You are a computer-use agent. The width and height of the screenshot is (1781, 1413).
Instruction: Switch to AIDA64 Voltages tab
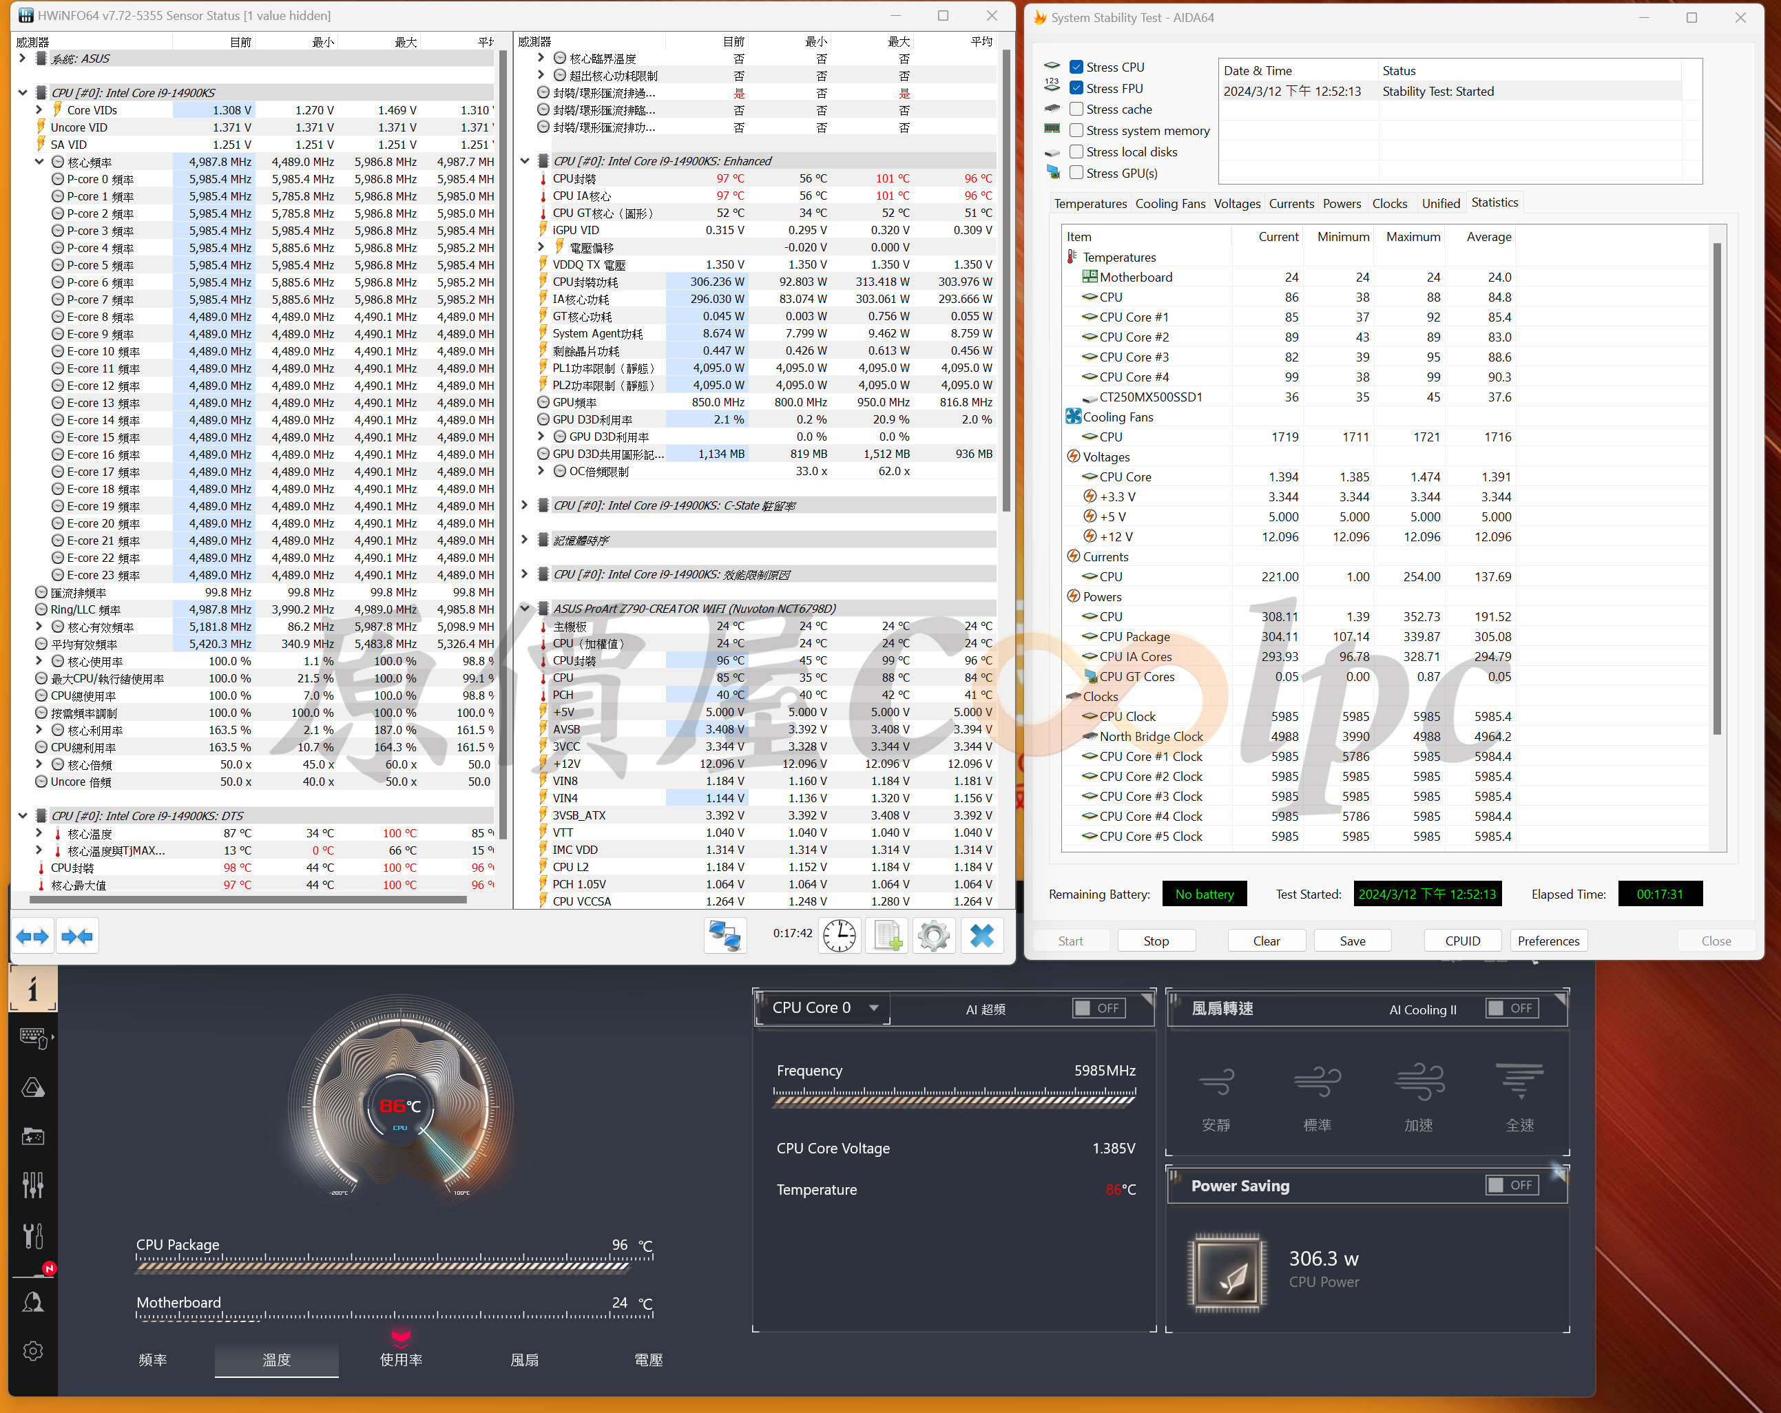pos(1237,203)
